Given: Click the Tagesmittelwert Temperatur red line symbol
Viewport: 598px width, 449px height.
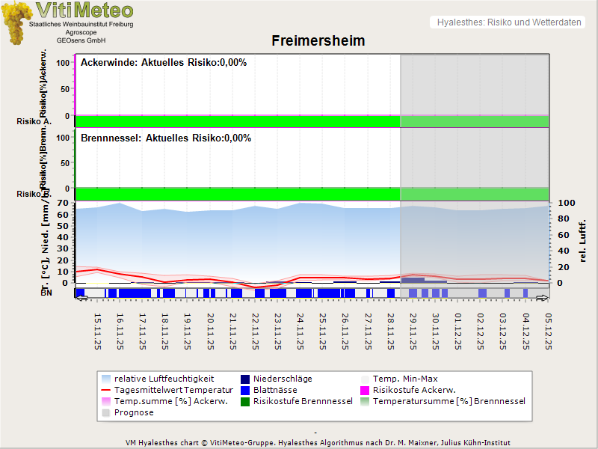Looking at the screenshot, I should point(105,390).
